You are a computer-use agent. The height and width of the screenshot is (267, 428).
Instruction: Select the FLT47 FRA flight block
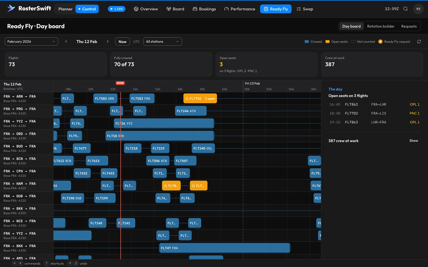click(225, 248)
